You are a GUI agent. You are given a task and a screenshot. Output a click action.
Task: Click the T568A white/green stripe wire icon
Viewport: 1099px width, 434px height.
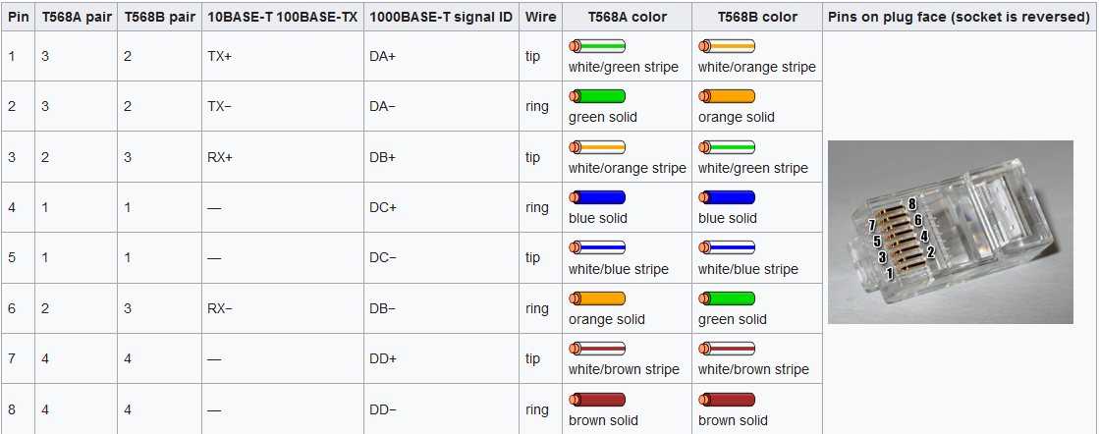tap(597, 46)
